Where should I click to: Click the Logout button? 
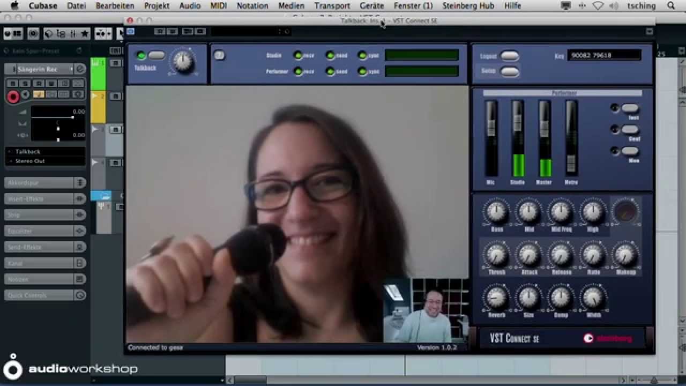(510, 56)
